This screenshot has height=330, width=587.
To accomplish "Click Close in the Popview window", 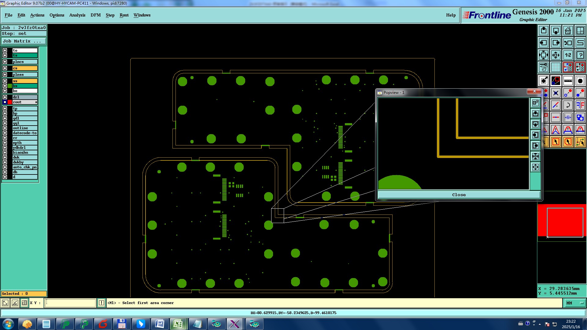I will pyautogui.click(x=459, y=195).
